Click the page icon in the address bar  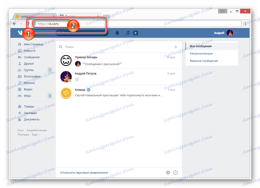[x=35, y=24]
